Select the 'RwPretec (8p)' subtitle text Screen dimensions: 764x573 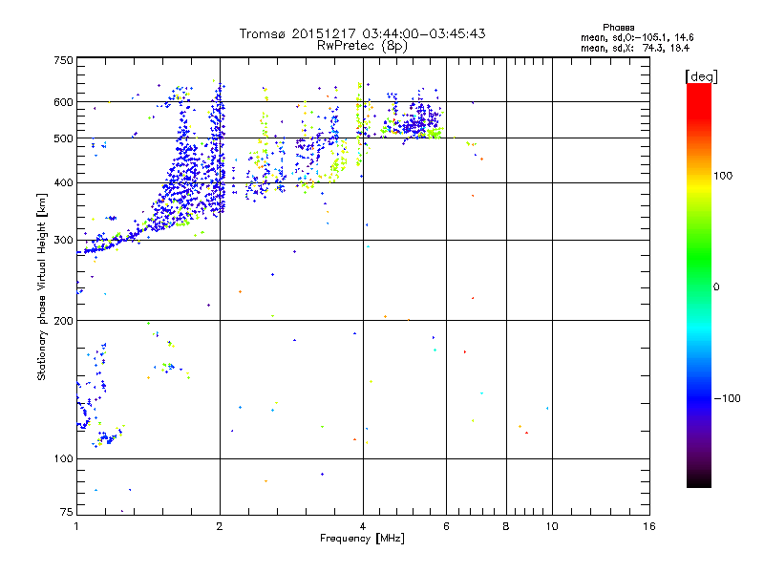click(362, 46)
